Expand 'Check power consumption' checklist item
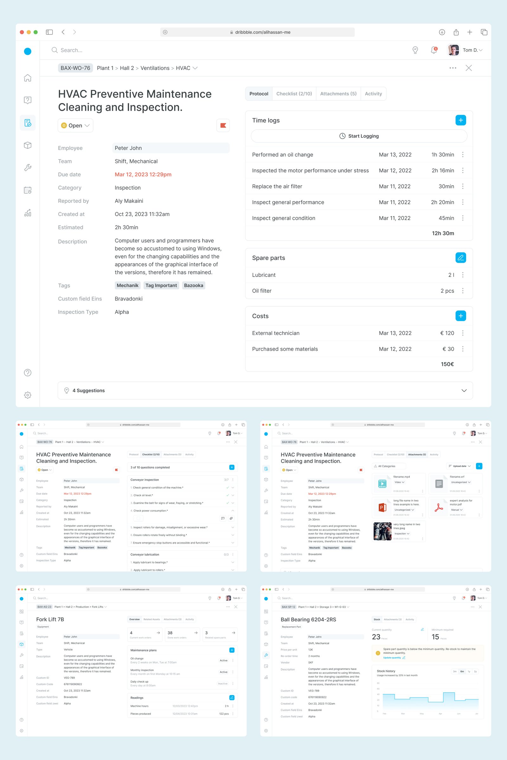The height and width of the screenshot is (760, 507). pyautogui.click(x=233, y=510)
